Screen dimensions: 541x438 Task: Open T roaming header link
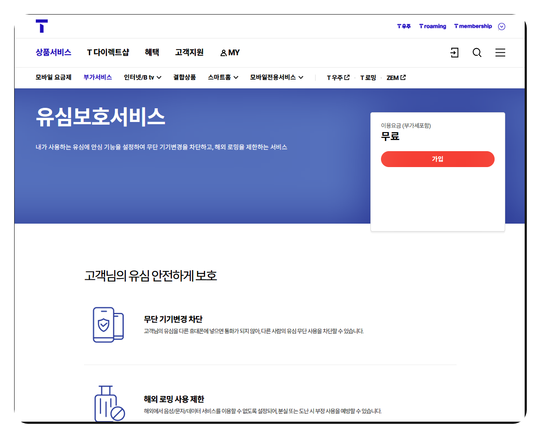pyautogui.click(x=433, y=27)
